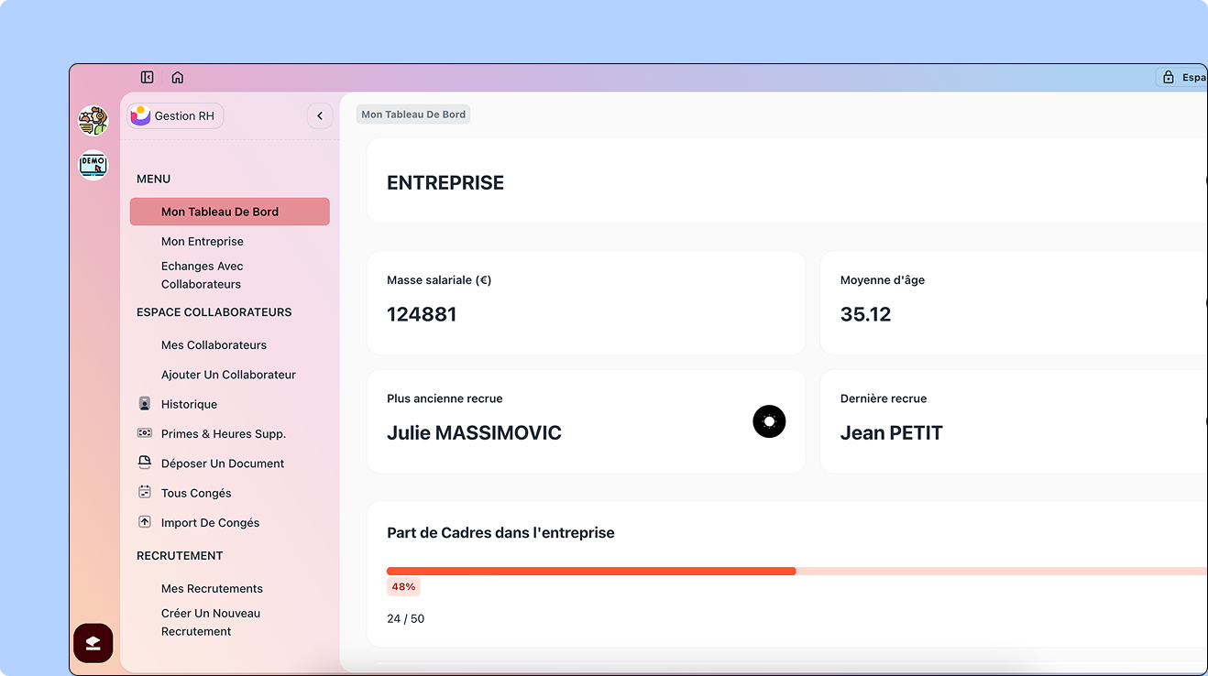The image size is (1208, 676).
Task: Open Primes & Heures Supp. entry
Action: coord(224,434)
